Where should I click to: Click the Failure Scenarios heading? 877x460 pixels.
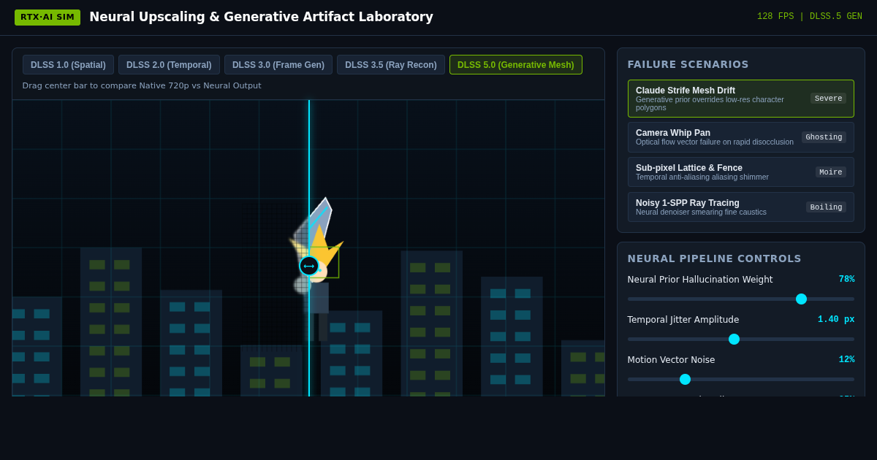coord(688,64)
